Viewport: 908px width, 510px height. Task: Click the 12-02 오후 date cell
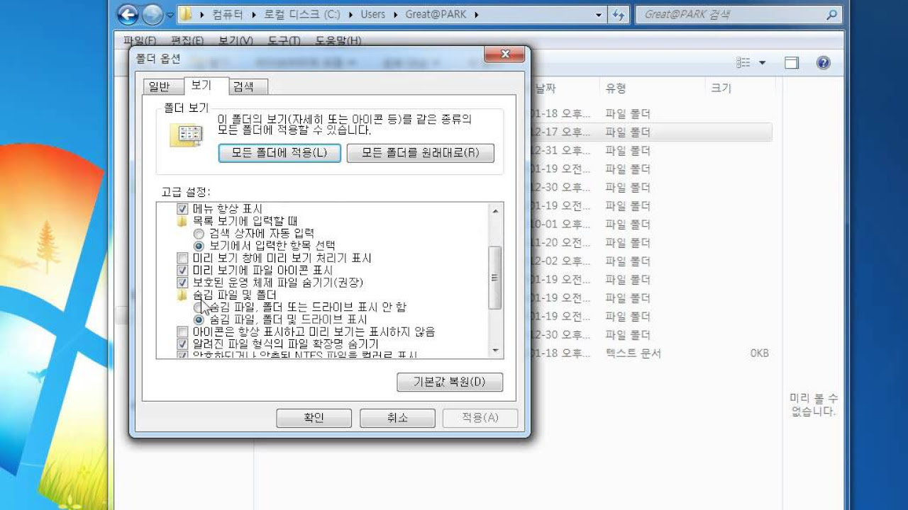click(560, 261)
